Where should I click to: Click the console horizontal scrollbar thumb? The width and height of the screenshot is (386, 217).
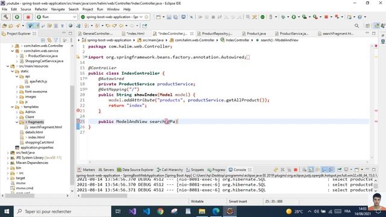point(104,196)
